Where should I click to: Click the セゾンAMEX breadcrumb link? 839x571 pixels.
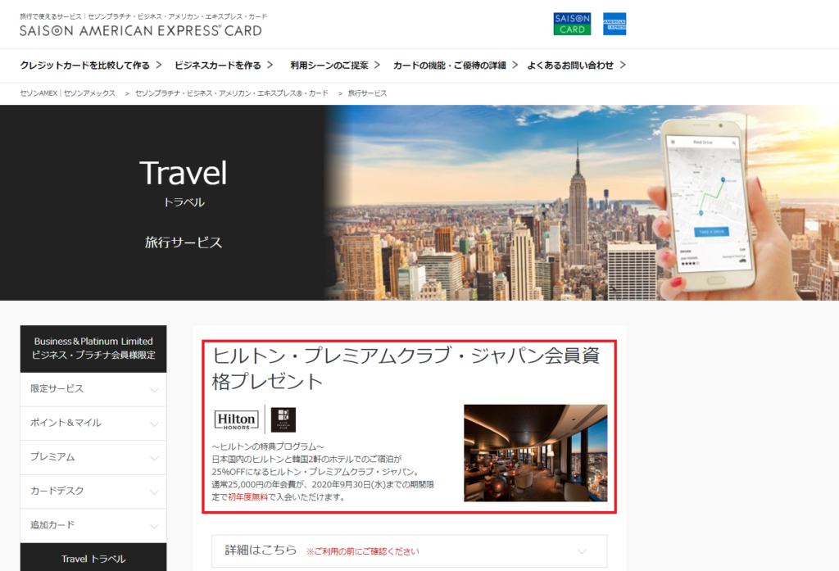(68, 93)
